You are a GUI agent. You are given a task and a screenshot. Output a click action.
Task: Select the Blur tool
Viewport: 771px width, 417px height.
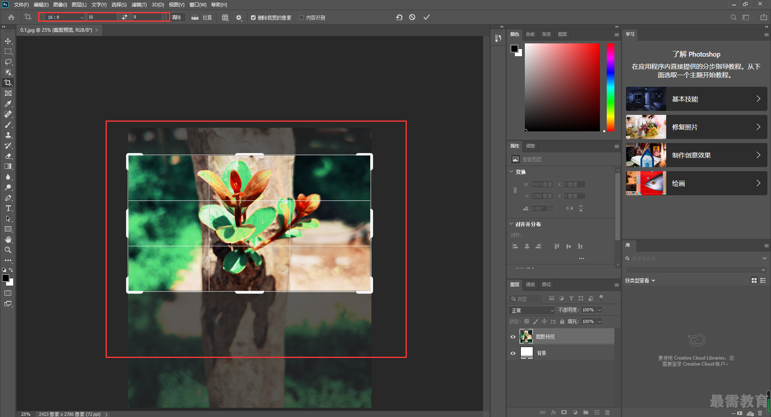coord(8,177)
